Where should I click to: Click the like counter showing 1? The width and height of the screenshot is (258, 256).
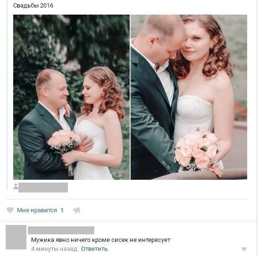tap(62, 210)
